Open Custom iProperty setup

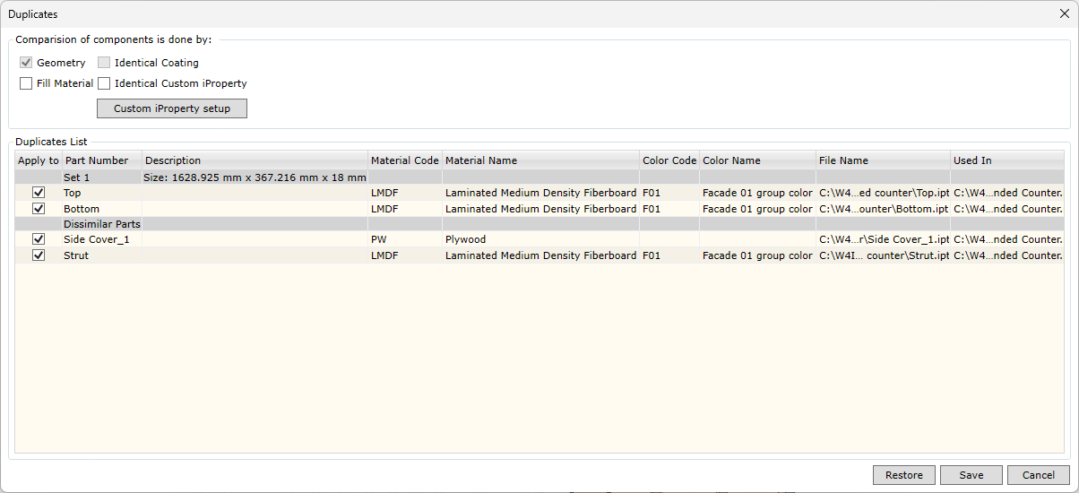coord(172,108)
